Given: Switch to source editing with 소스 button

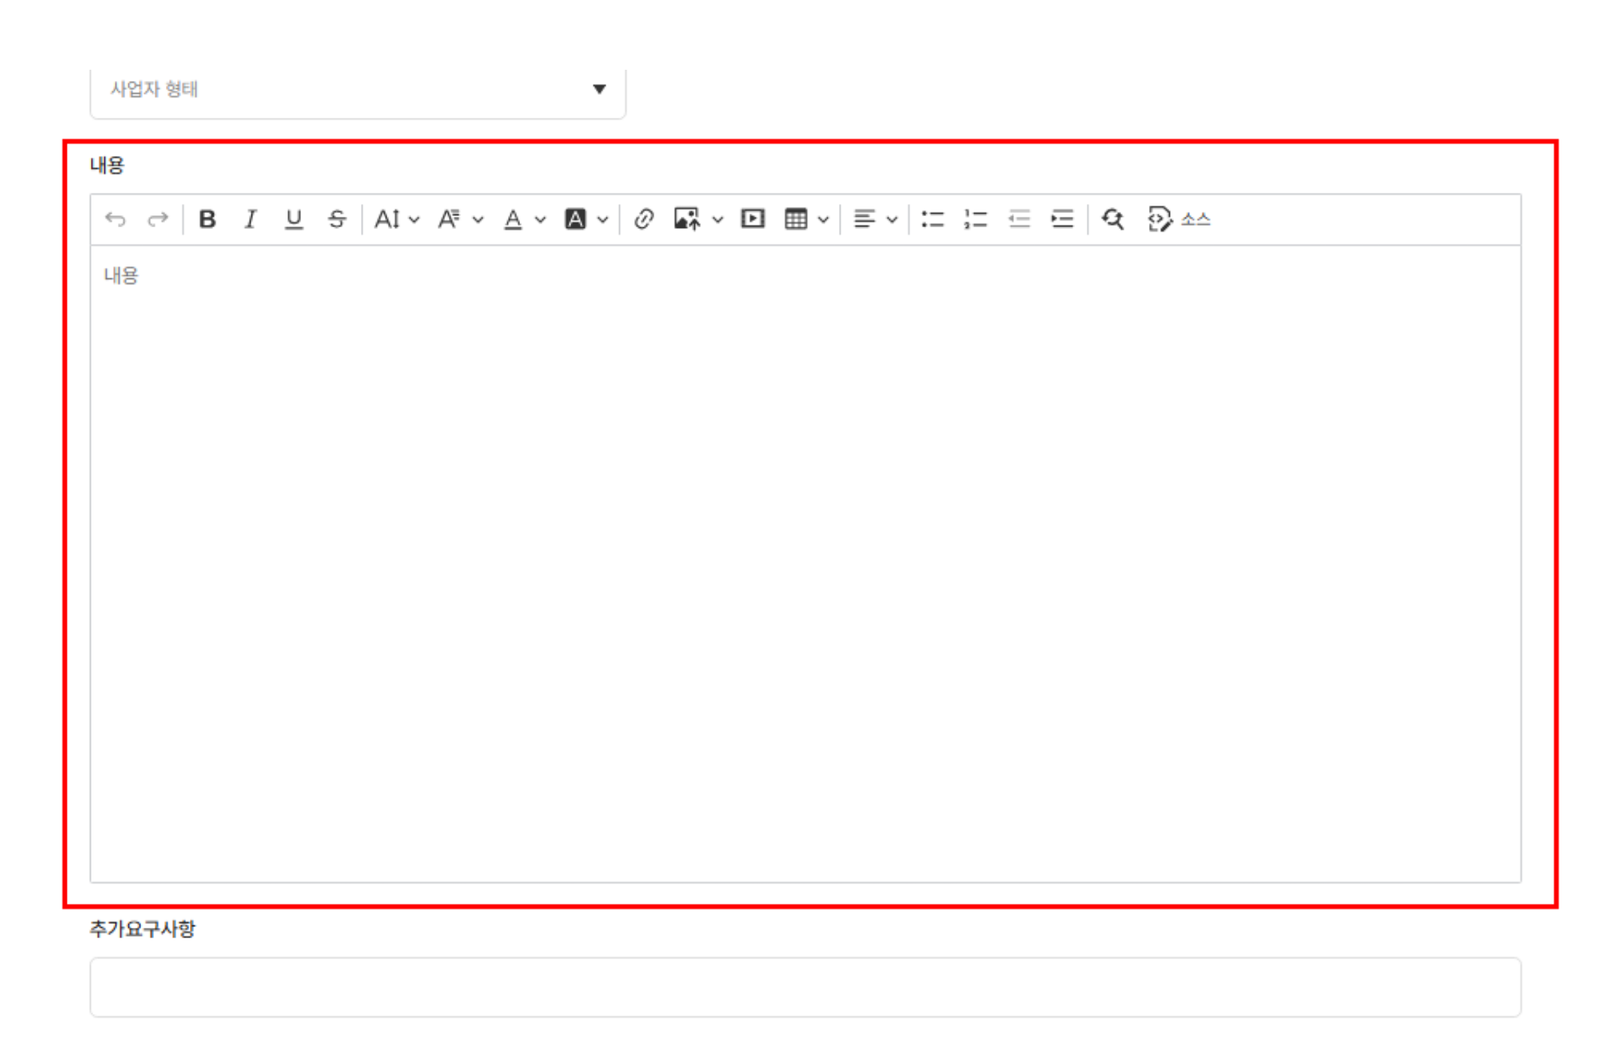Looking at the screenshot, I should pos(1179,219).
